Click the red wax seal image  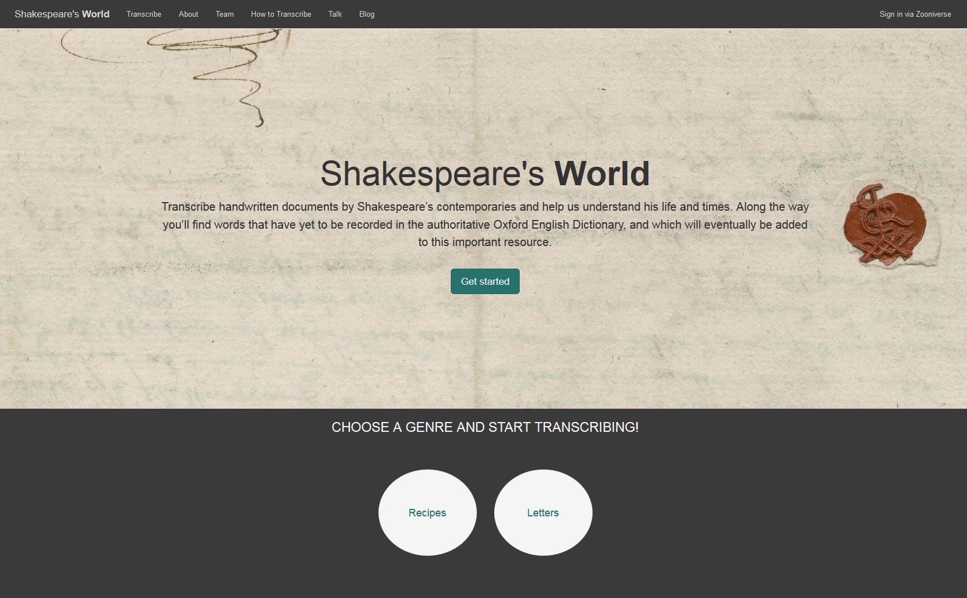(x=884, y=223)
